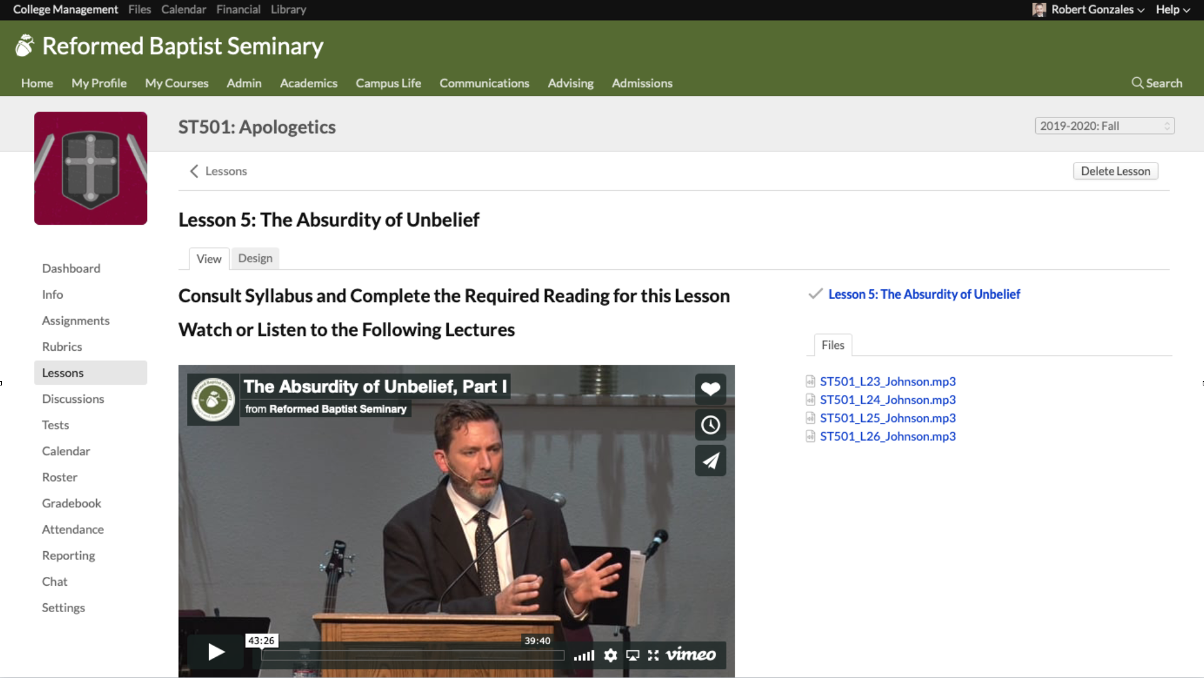Open Reporting in course sidebar

coord(68,556)
